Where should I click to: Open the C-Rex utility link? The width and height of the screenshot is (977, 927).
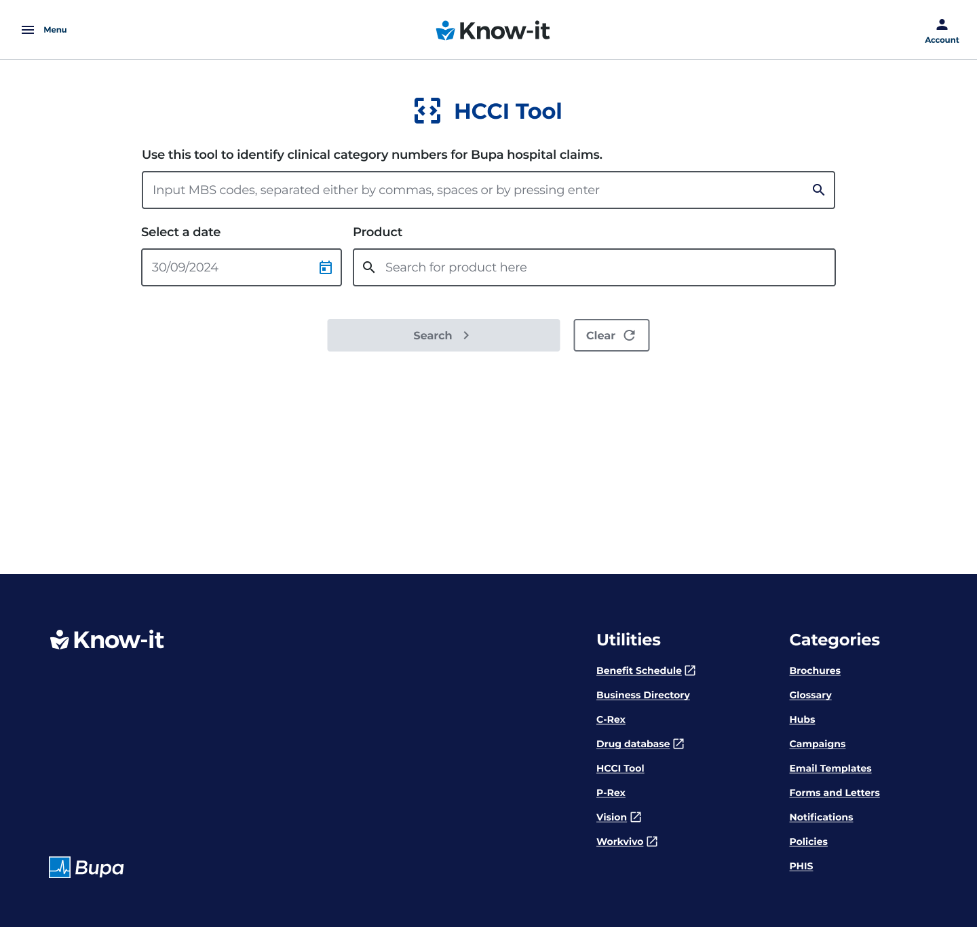pyautogui.click(x=611, y=719)
